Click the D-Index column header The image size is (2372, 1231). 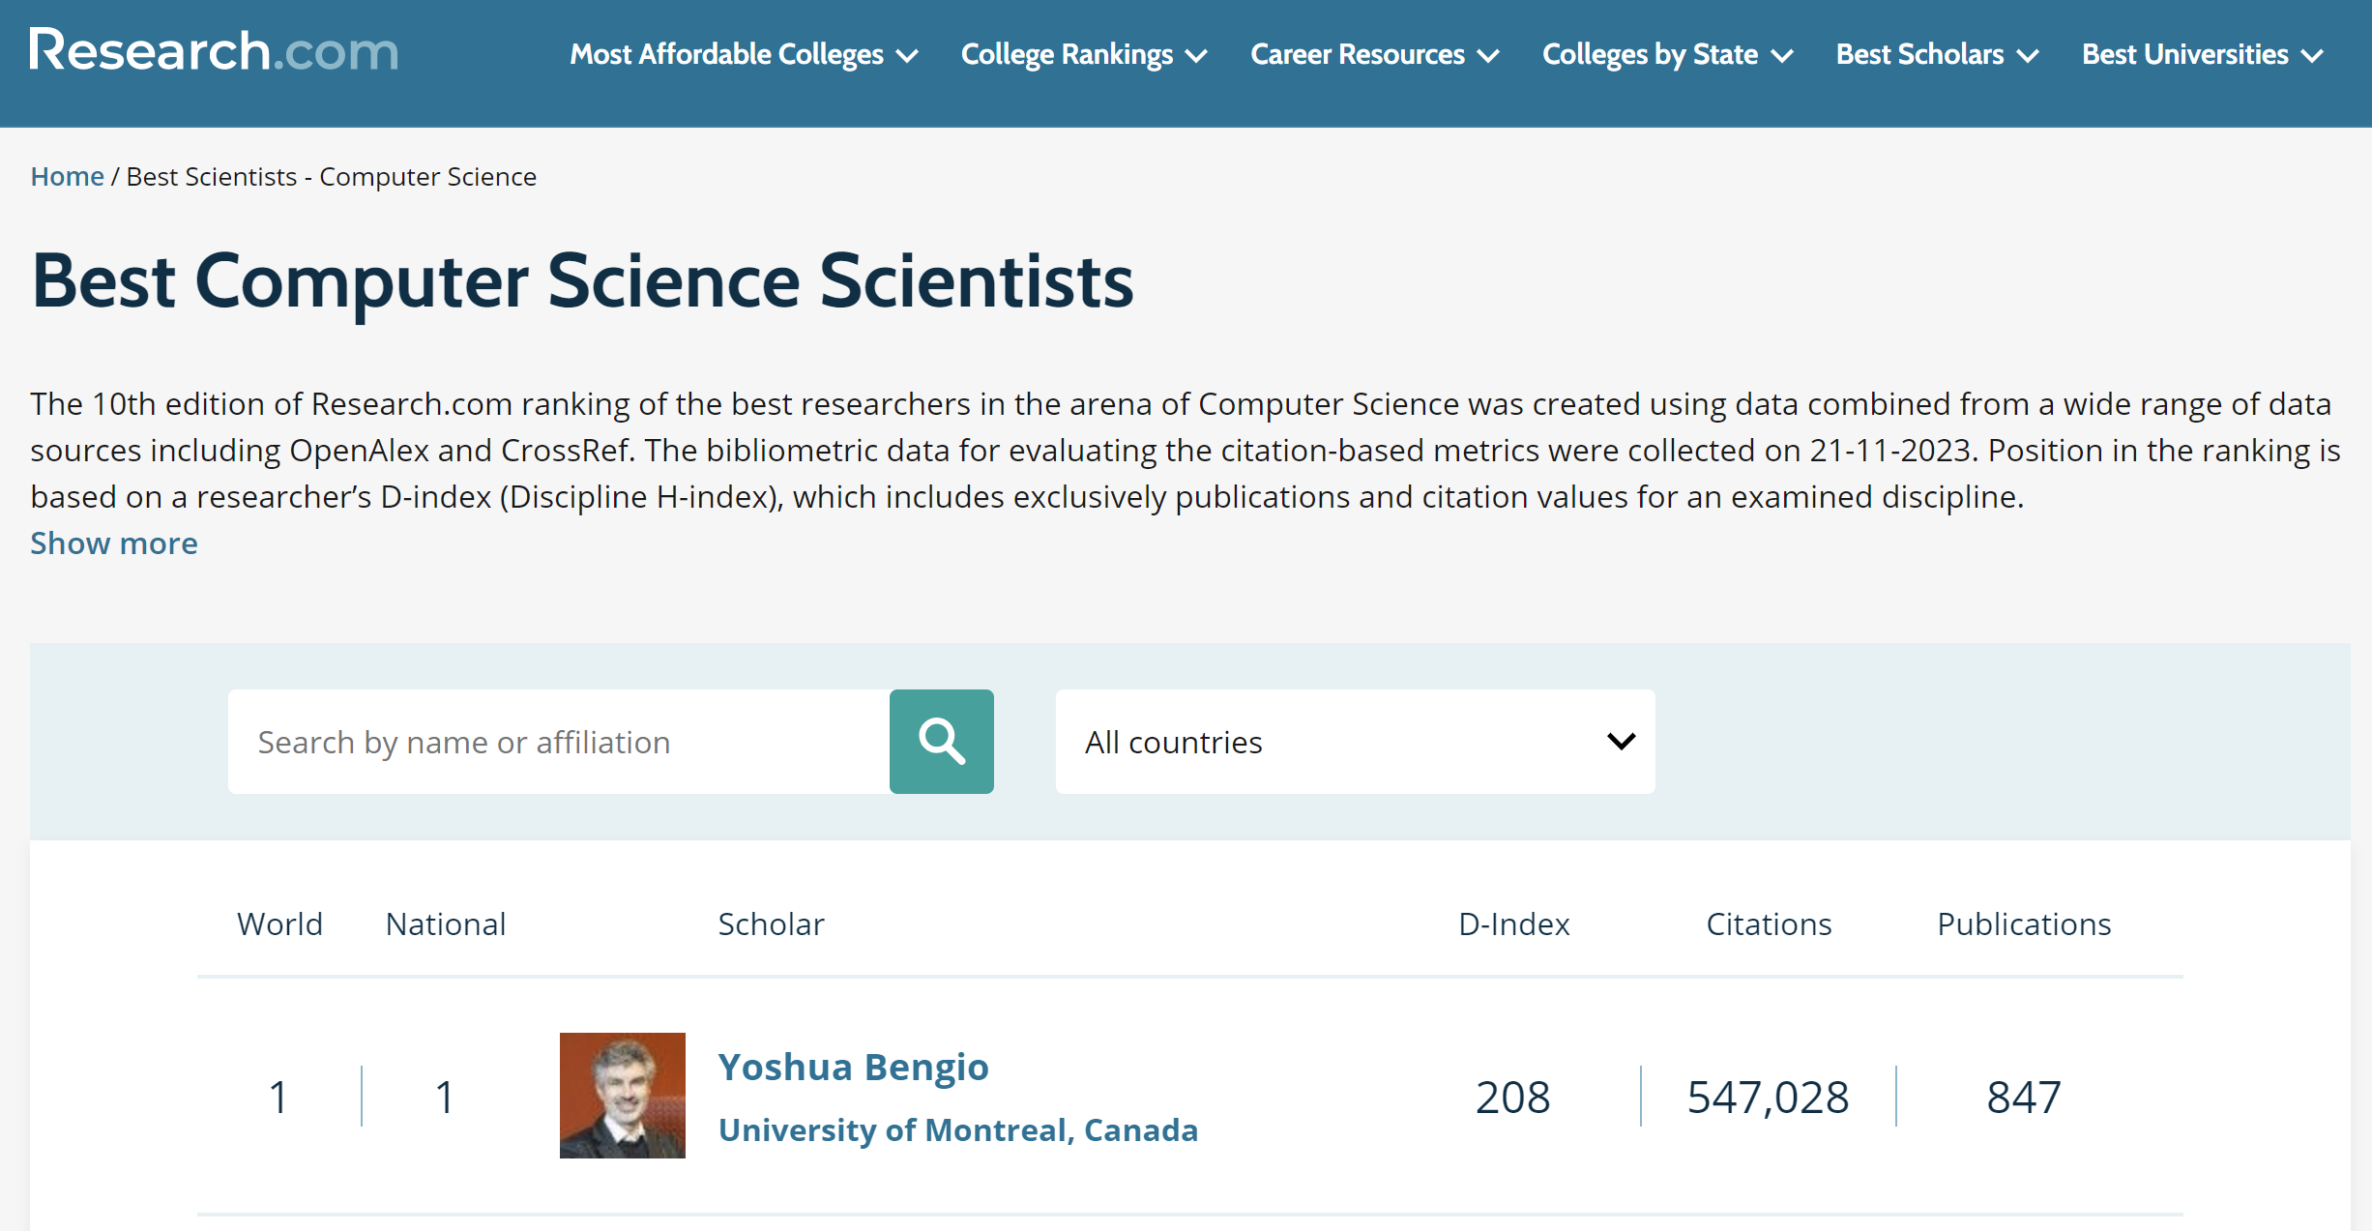[1513, 924]
